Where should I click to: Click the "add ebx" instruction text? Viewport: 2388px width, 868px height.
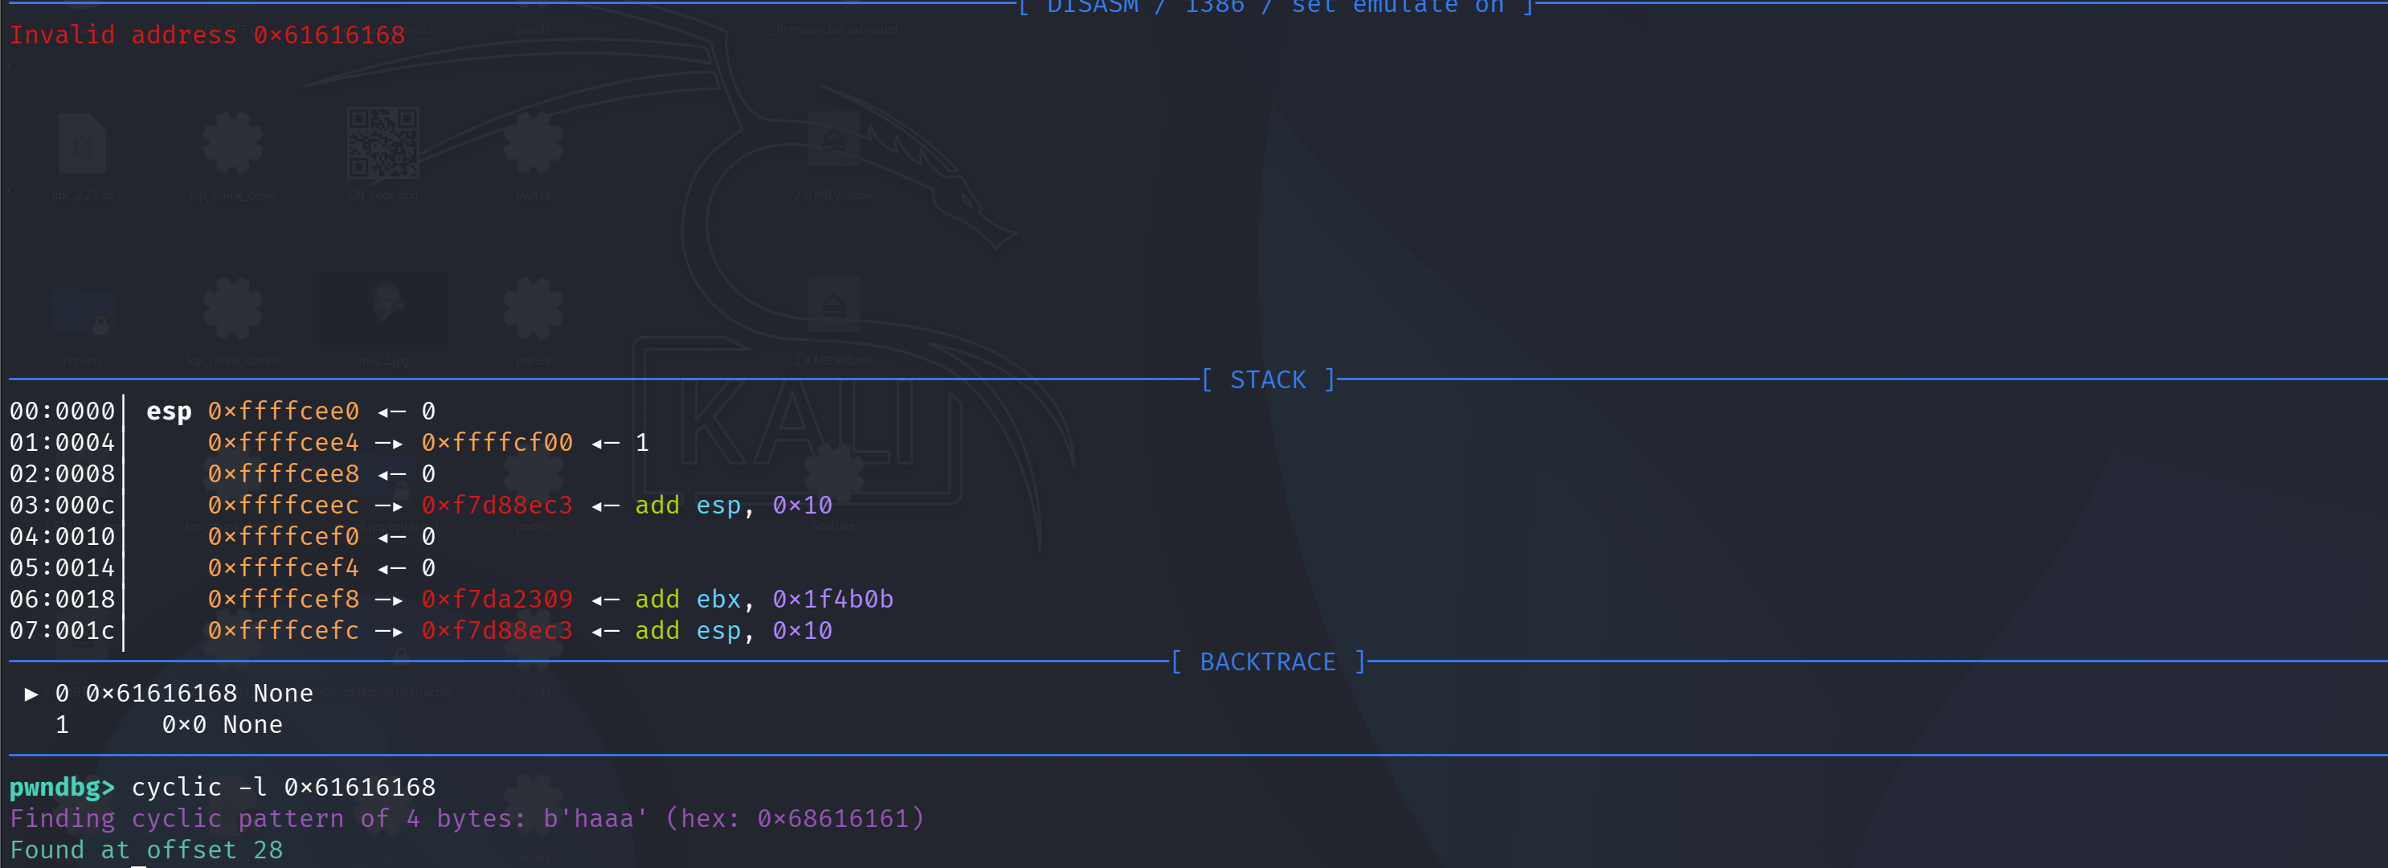pyautogui.click(x=688, y=599)
